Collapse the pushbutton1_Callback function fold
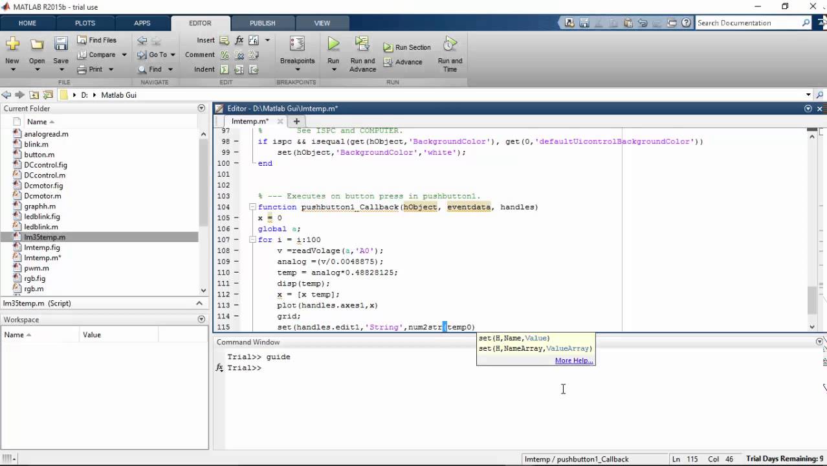The height and width of the screenshot is (466, 827). (x=252, y=207)
